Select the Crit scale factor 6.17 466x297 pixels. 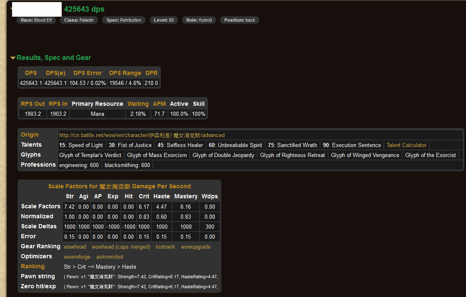pyautogui.click(x=144, y=207)
